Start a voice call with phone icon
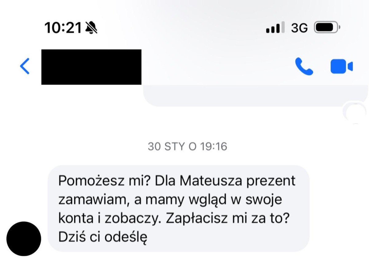The height and width of the screenshot is (261, 369). click(x=304, y=67)
